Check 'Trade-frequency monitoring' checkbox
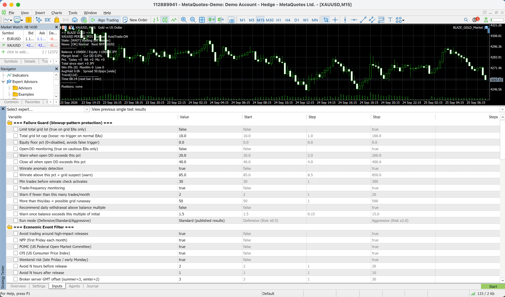The image size is (505, 297). 15,188
